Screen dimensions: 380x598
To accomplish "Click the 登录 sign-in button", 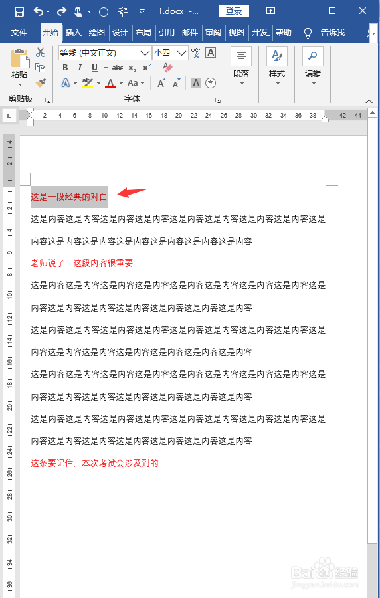I will tap(234, 11).
